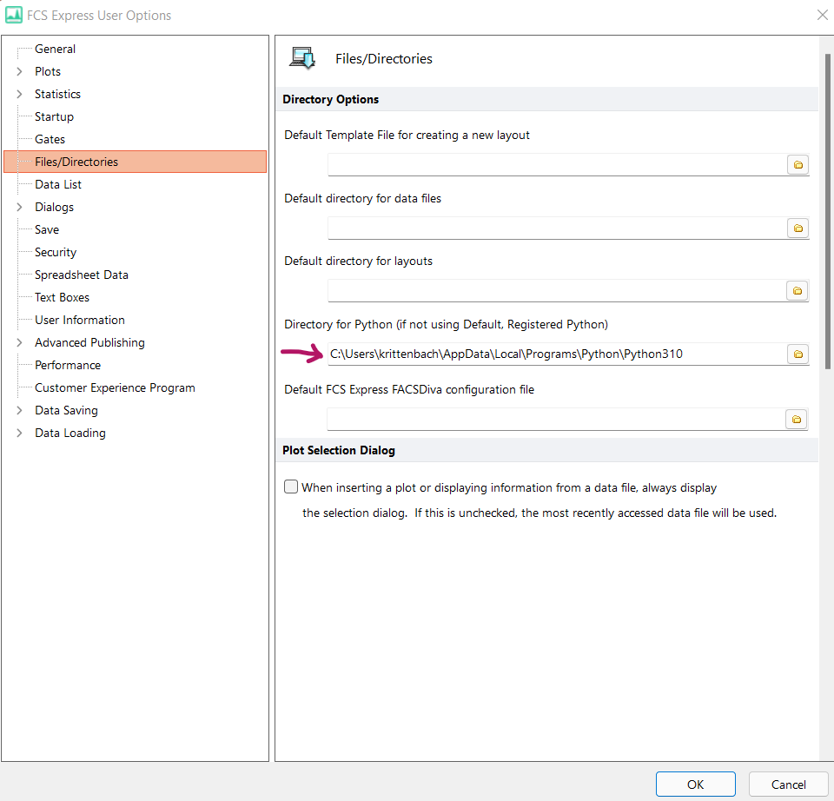This screenshot has width=834, height=801.
Task: Click the Files/Directories header icon
Action: tap(303, 58)
